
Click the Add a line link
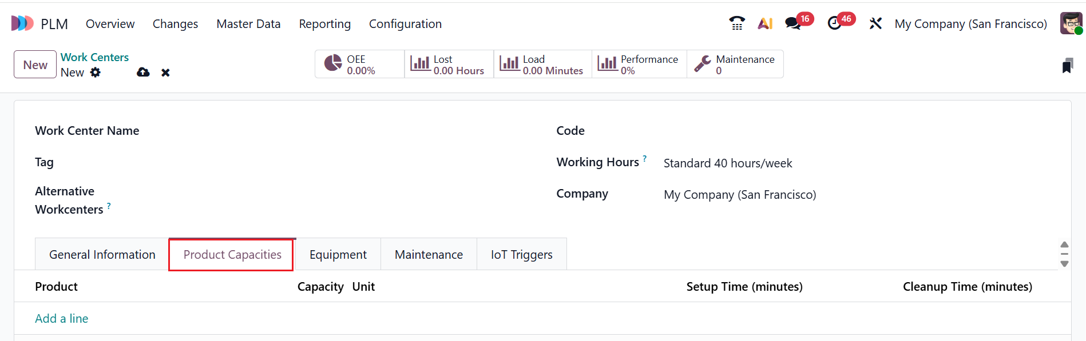click(62, 319)
